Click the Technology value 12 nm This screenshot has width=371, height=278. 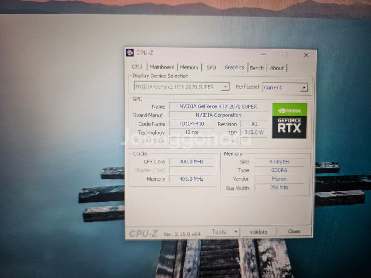click(191, 132)
